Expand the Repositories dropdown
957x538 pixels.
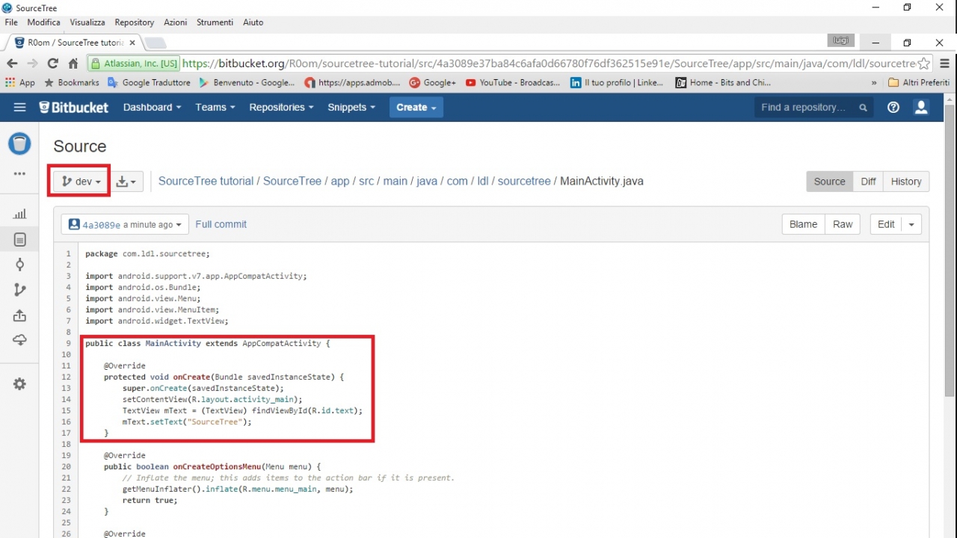coord(281,108)
